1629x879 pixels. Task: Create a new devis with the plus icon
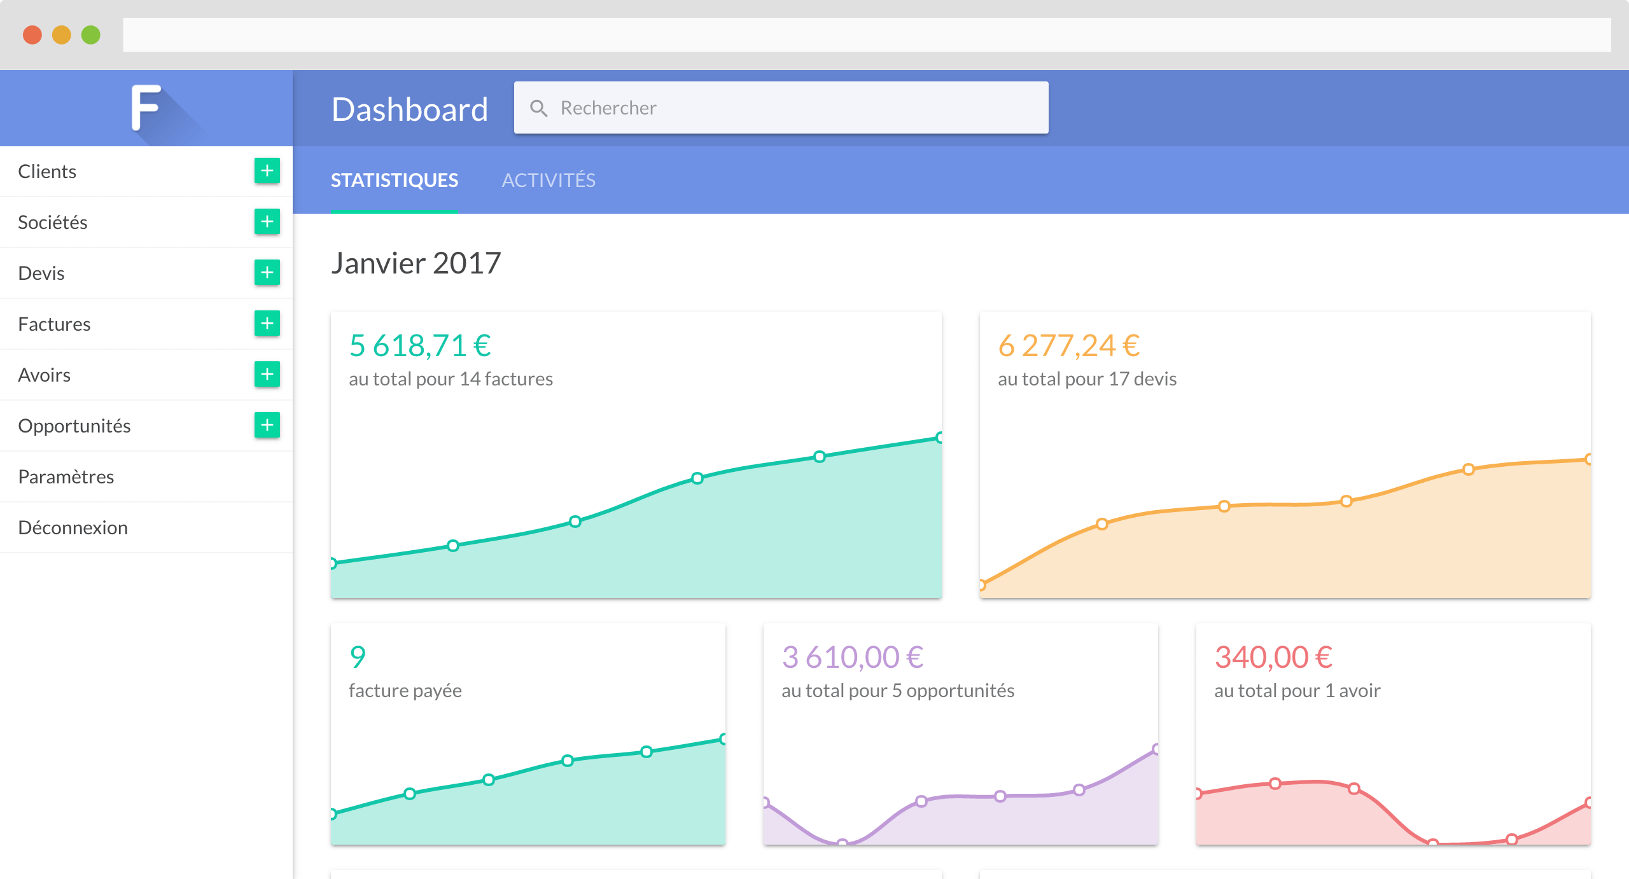pyautogui.click(x=267, y=272)
